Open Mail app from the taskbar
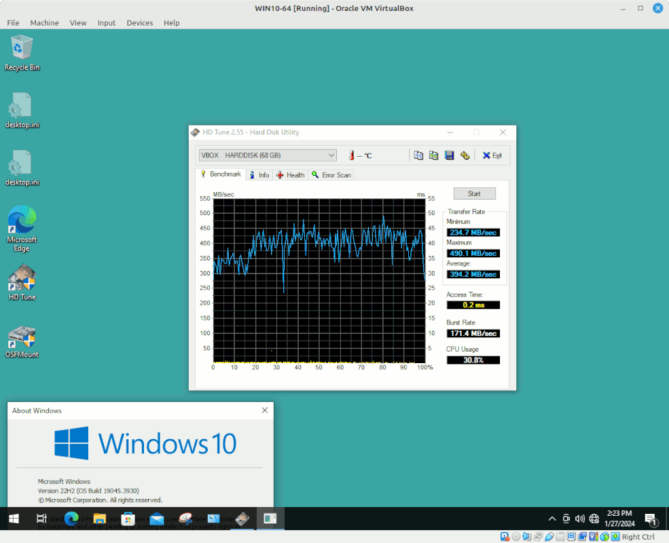The image size is (669, 543). [x=157, y=519]
